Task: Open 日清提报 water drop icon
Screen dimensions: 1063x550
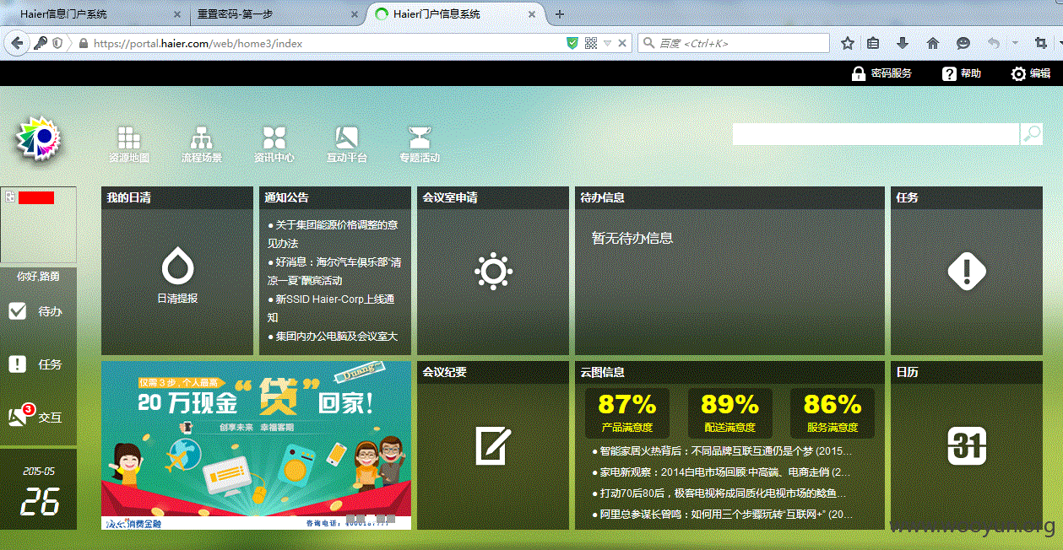Action: (x=177, y=276)
